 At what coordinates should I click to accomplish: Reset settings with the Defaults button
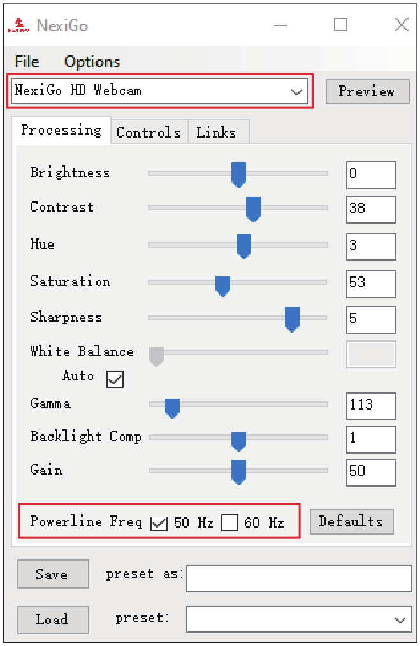coord(352,522)
